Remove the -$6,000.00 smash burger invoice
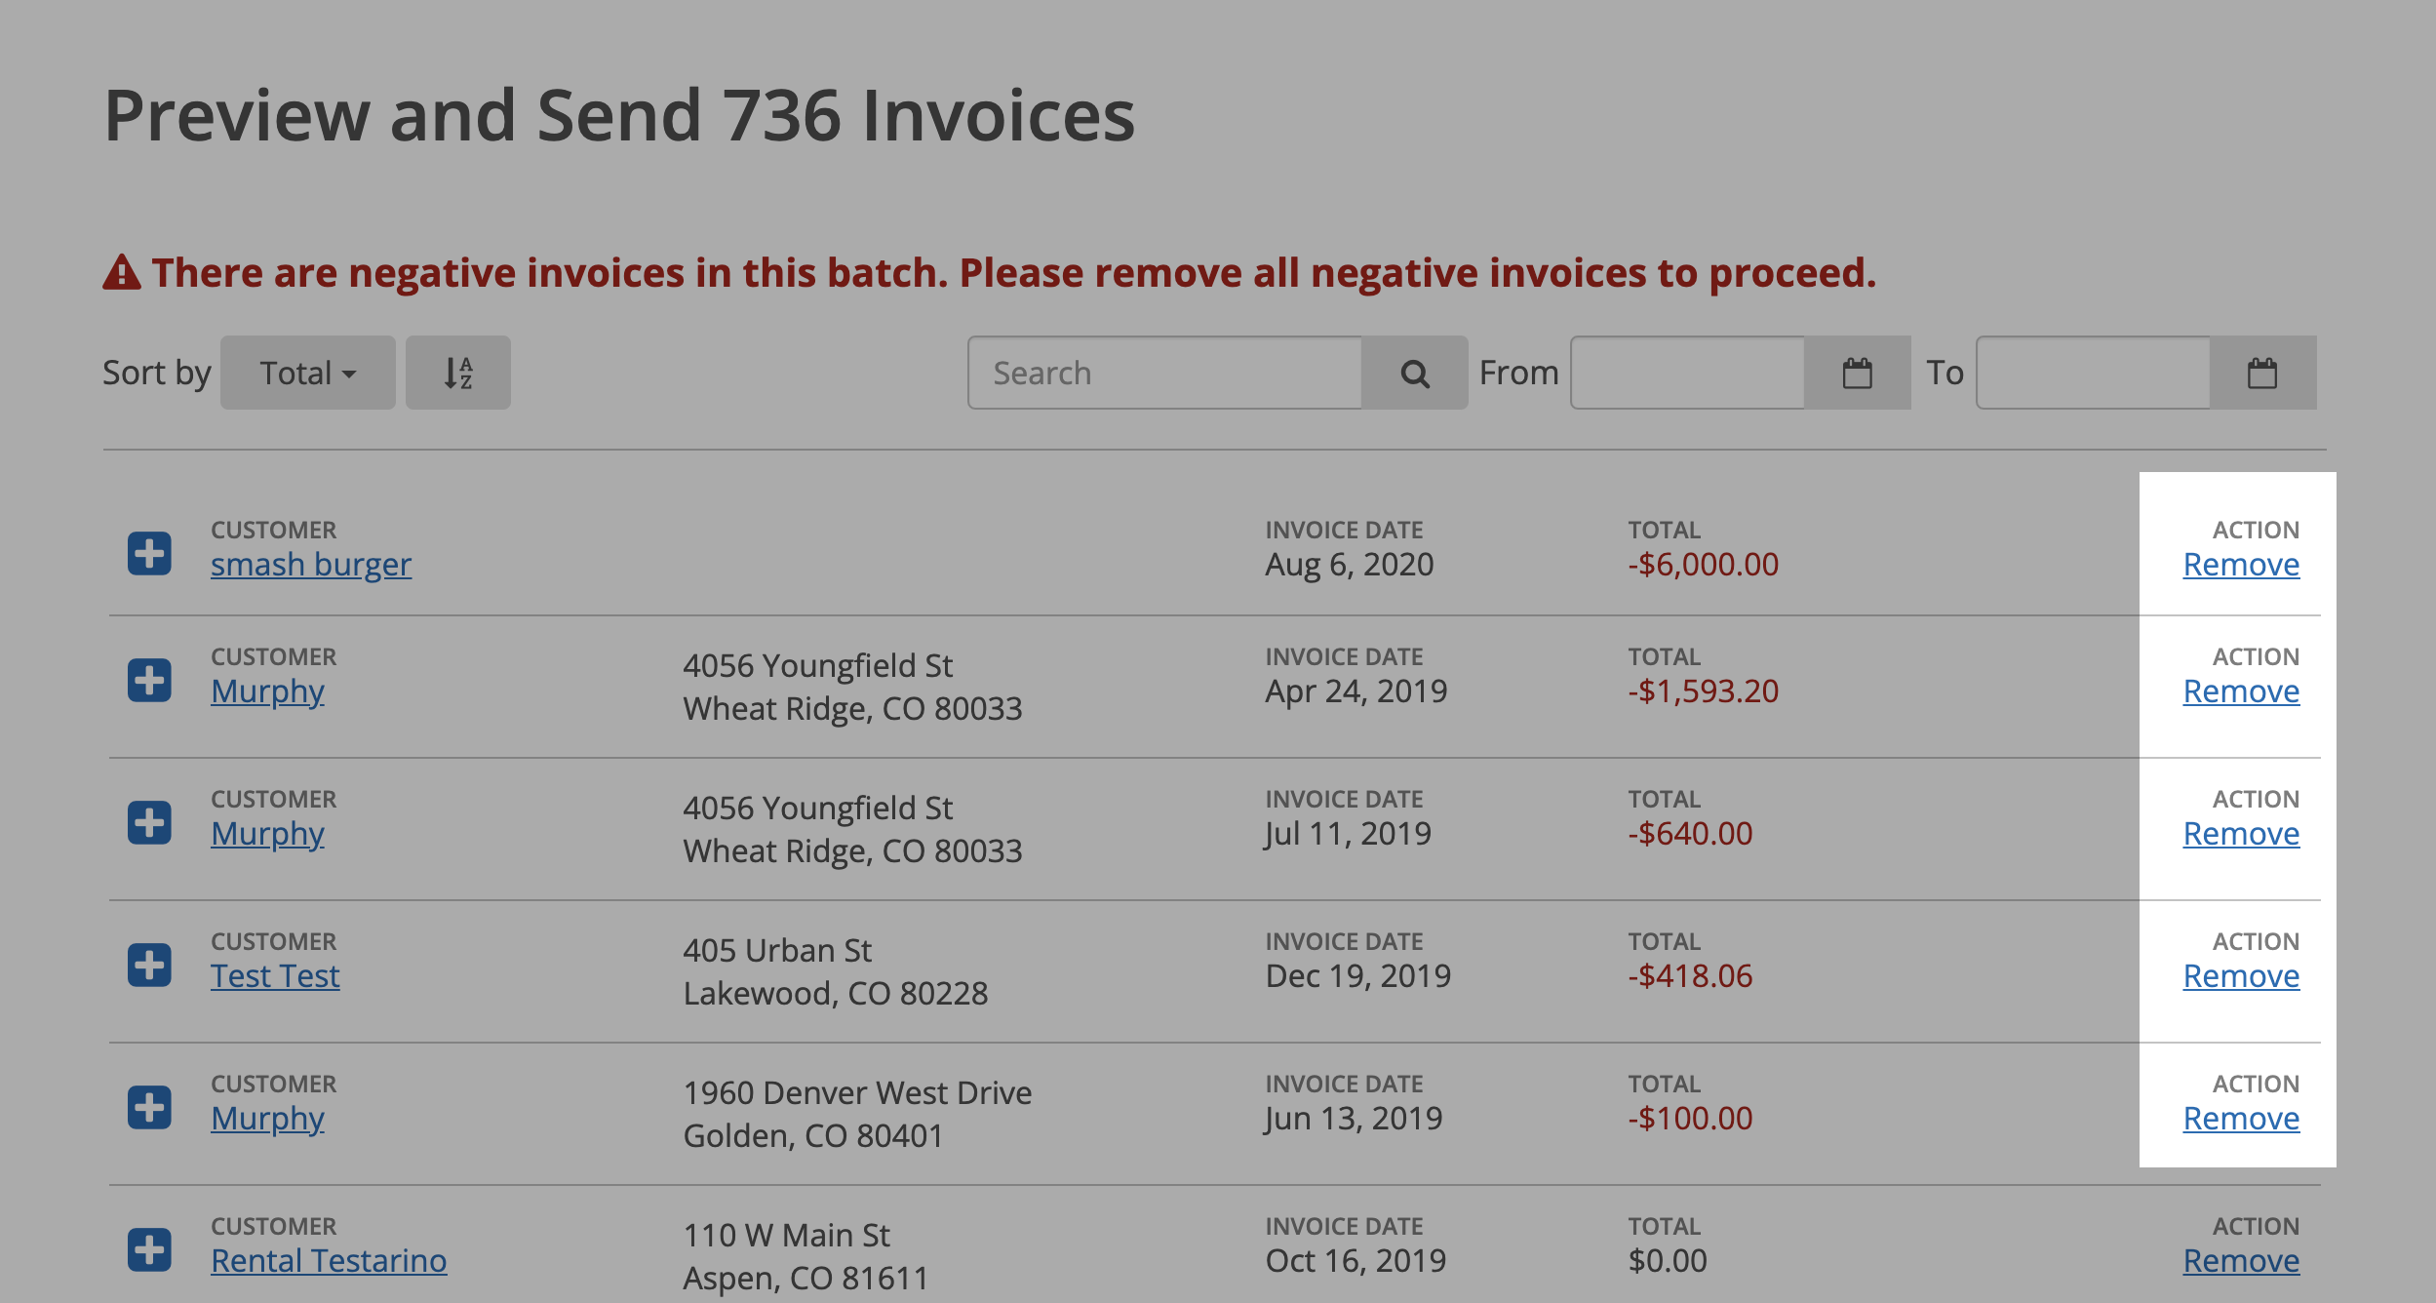 click(x=2241, y=565)
